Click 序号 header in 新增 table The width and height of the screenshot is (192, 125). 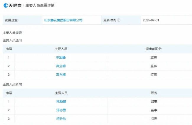click(9, 93)
